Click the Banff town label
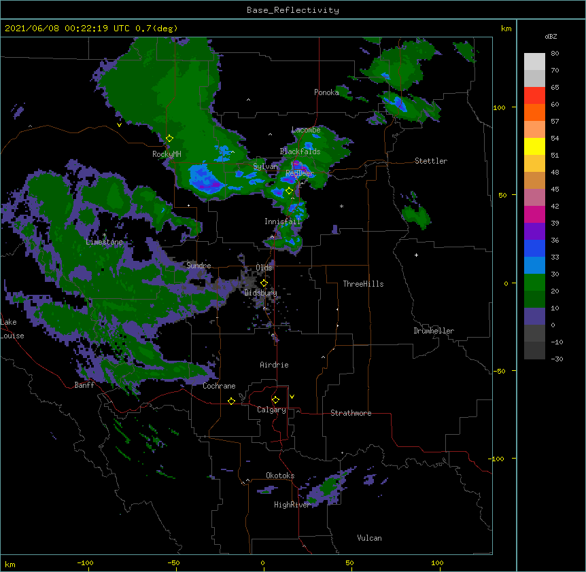The image size is (586, 572). [x=84, y=385]
